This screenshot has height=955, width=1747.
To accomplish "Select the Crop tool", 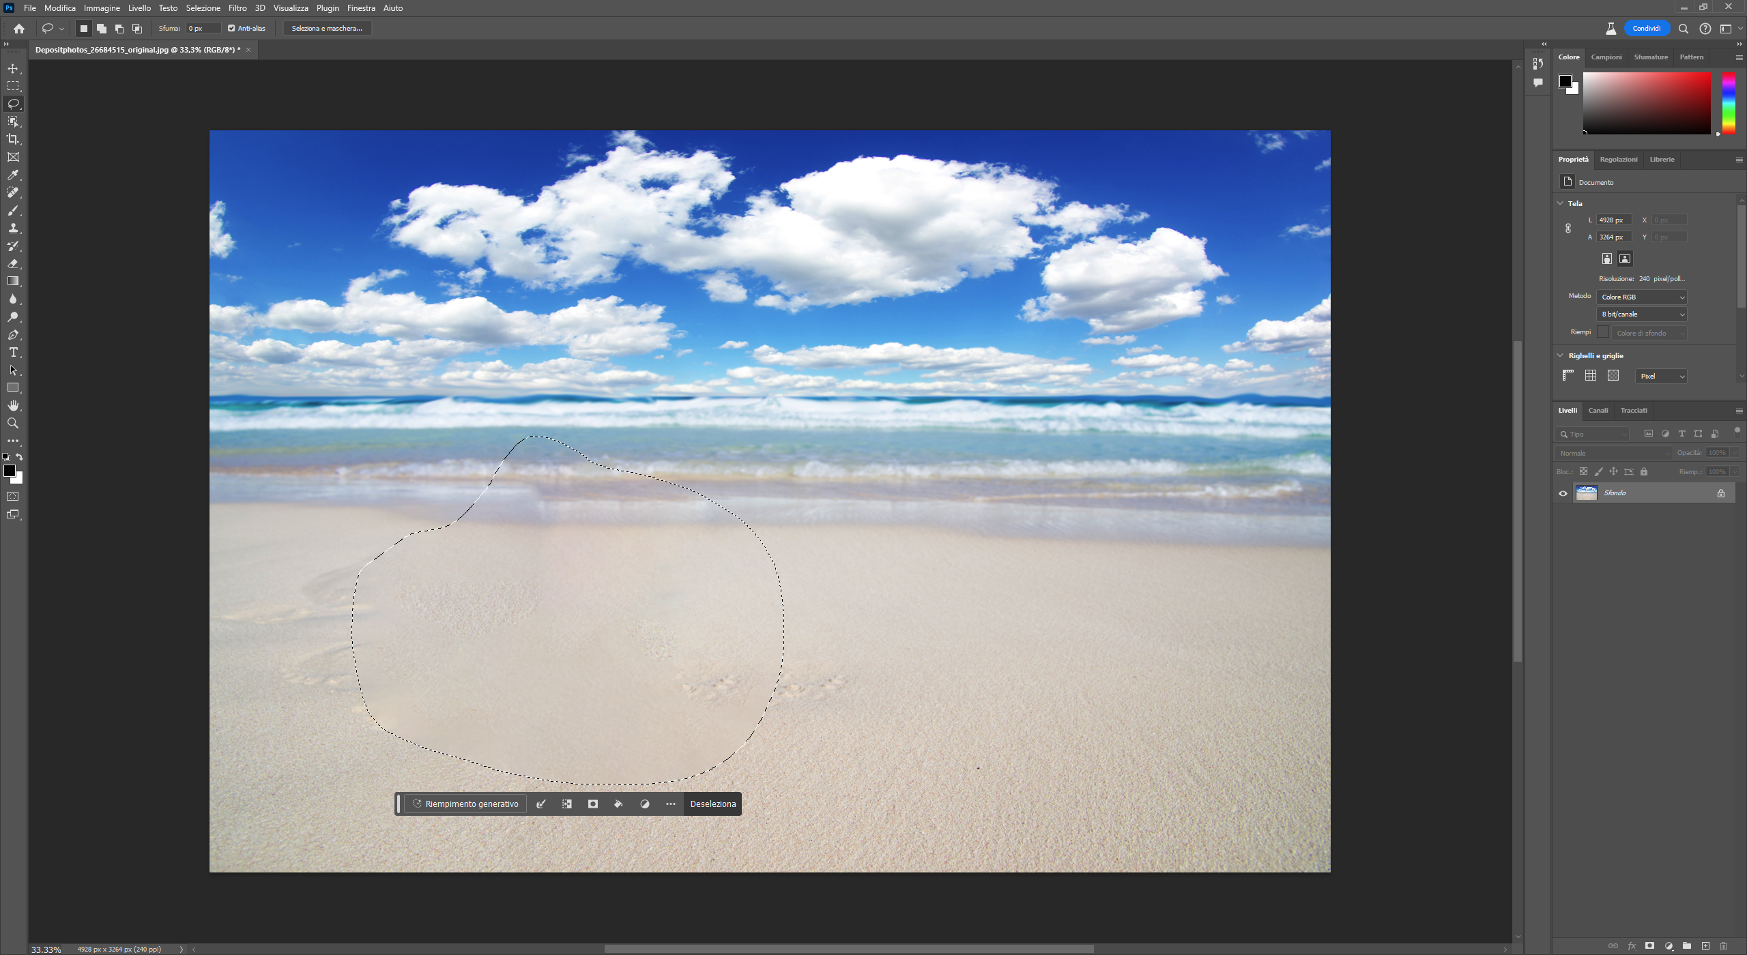I will click(x=13, y=139).
